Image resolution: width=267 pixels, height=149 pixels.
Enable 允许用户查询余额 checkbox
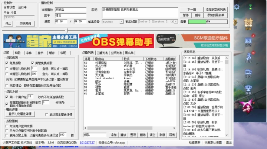pos(7,126)
